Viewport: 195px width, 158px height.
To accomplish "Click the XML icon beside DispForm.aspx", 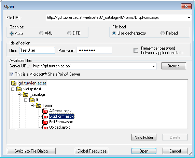I will click(x=45, y=116).
